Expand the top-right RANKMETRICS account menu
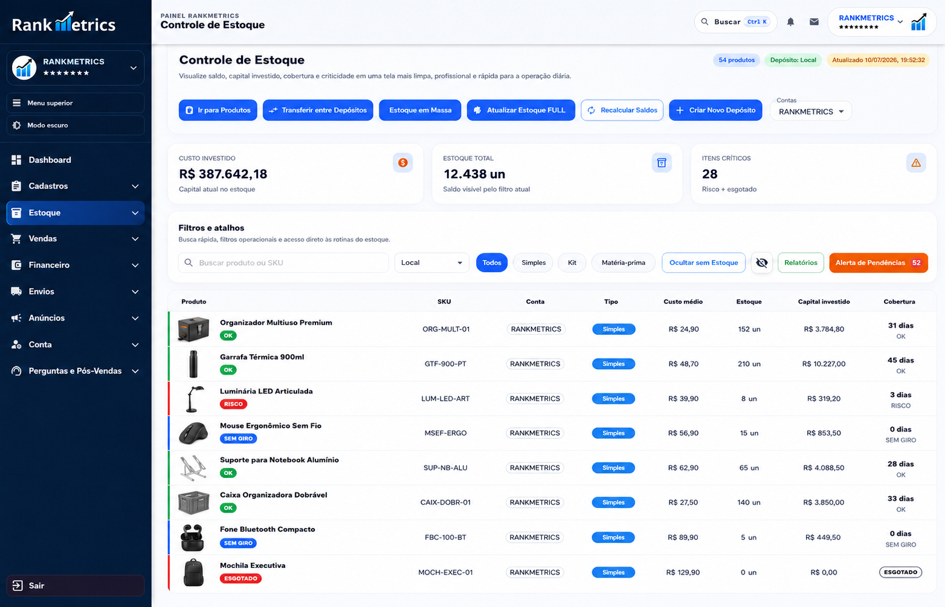The height and width of the screenshot is (607, 945). tap(900, 22)
